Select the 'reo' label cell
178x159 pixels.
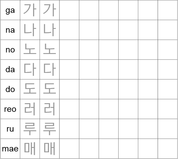pyautogui.click(x=10, y=109)
